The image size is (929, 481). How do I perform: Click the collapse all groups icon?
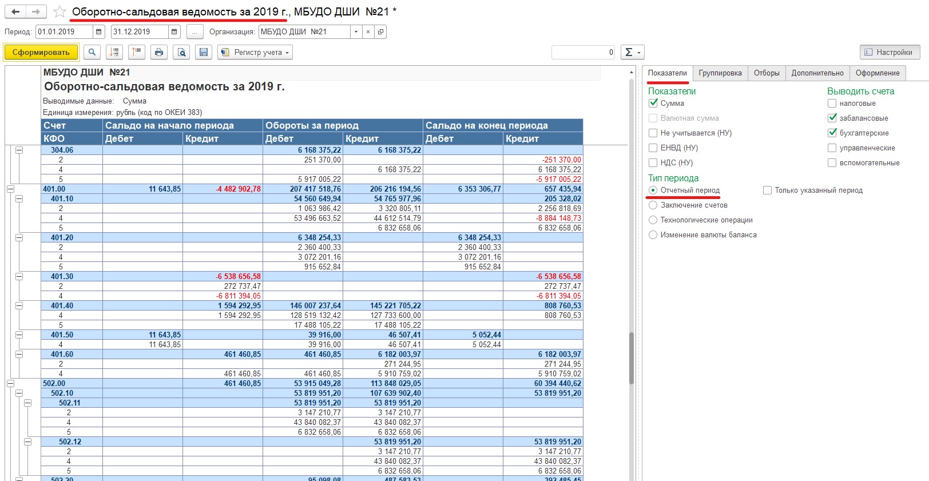[137, 52]
